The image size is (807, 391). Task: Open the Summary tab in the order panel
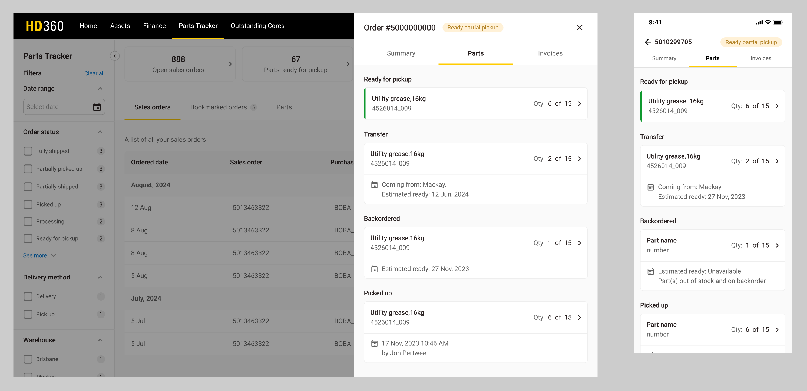point(401,53)
